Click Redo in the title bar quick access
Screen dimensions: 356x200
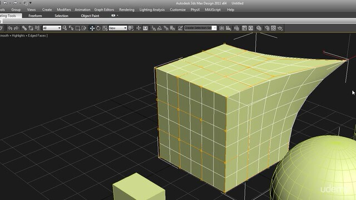tap(15, 3)
